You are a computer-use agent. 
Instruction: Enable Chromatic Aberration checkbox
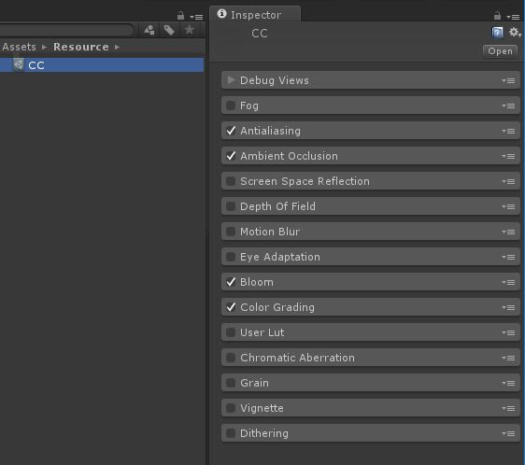(231, 358)
